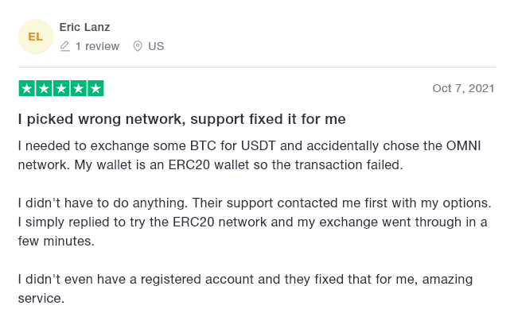This screenshot has height=317, width=514.
Task: Click the first green rating star
Action: (27, 88)
